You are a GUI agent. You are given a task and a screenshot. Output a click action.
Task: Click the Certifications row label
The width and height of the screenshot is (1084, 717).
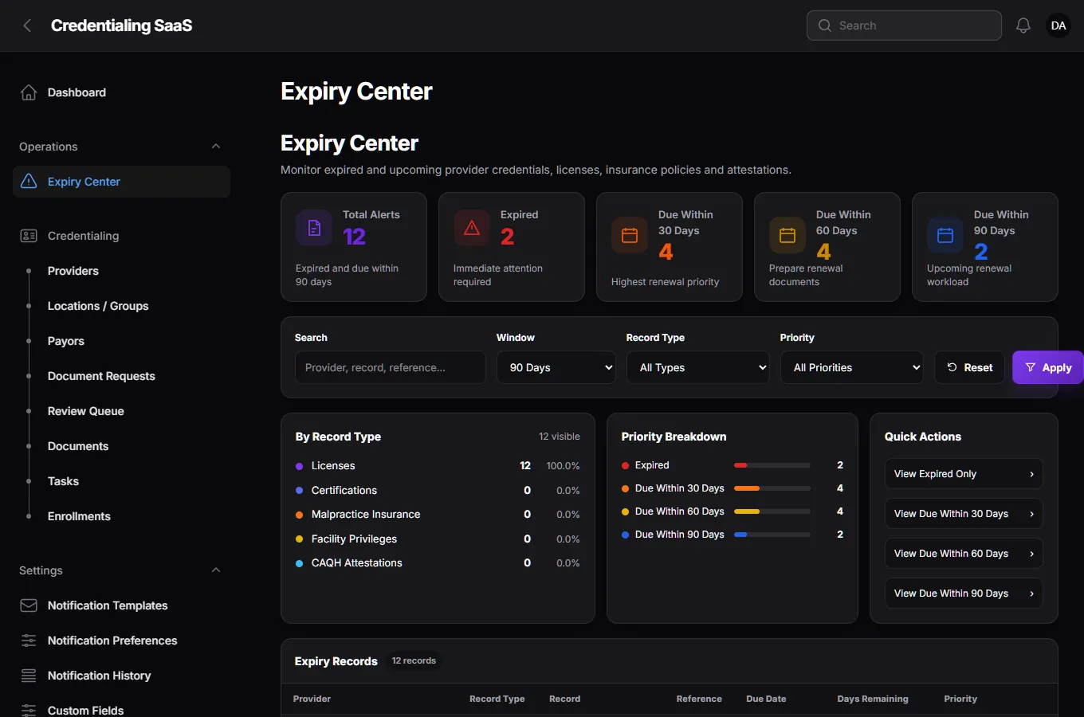tap(344, 490)
